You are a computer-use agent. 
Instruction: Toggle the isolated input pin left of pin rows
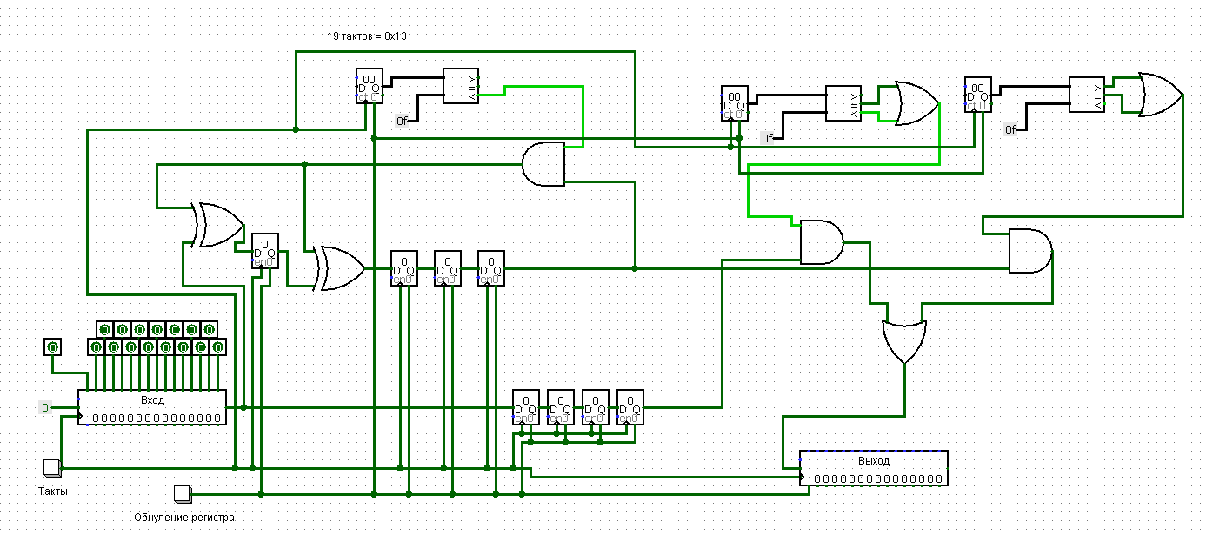coord(52,347)
